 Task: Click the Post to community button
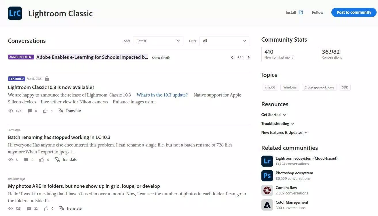pyautogui.click(x=354, y=12)
